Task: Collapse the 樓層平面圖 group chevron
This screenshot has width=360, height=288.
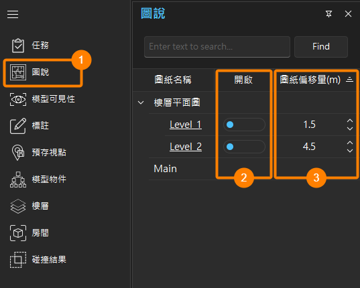Action: (141, 102)
